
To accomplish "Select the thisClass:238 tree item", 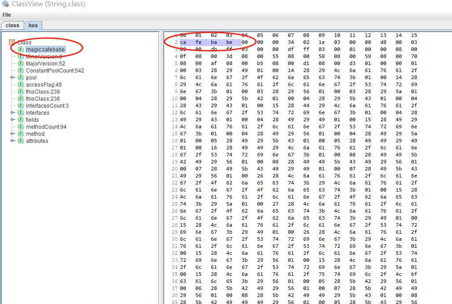I will click(x=43, y=99).
